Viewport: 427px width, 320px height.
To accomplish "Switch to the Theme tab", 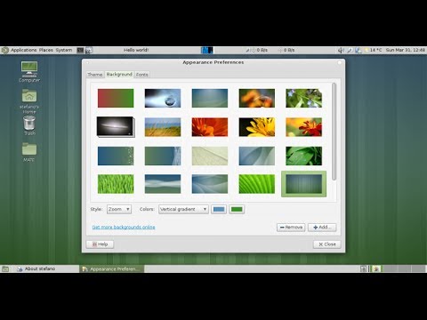I will pyautogui.click(x=95, y=75).
